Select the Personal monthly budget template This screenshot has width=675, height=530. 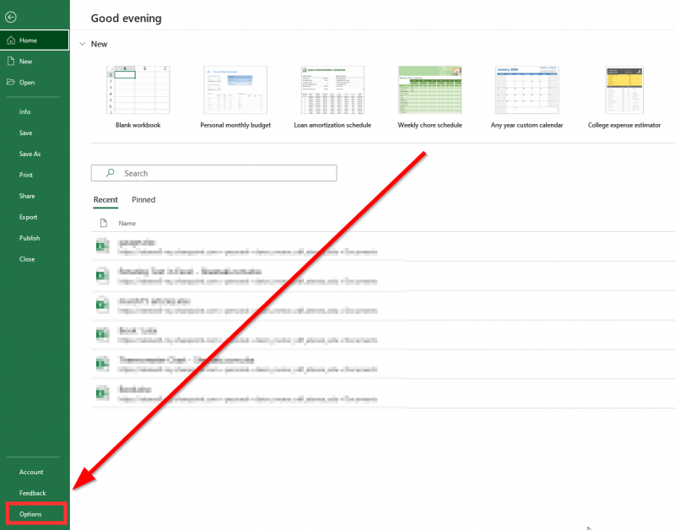pos(235,89)
